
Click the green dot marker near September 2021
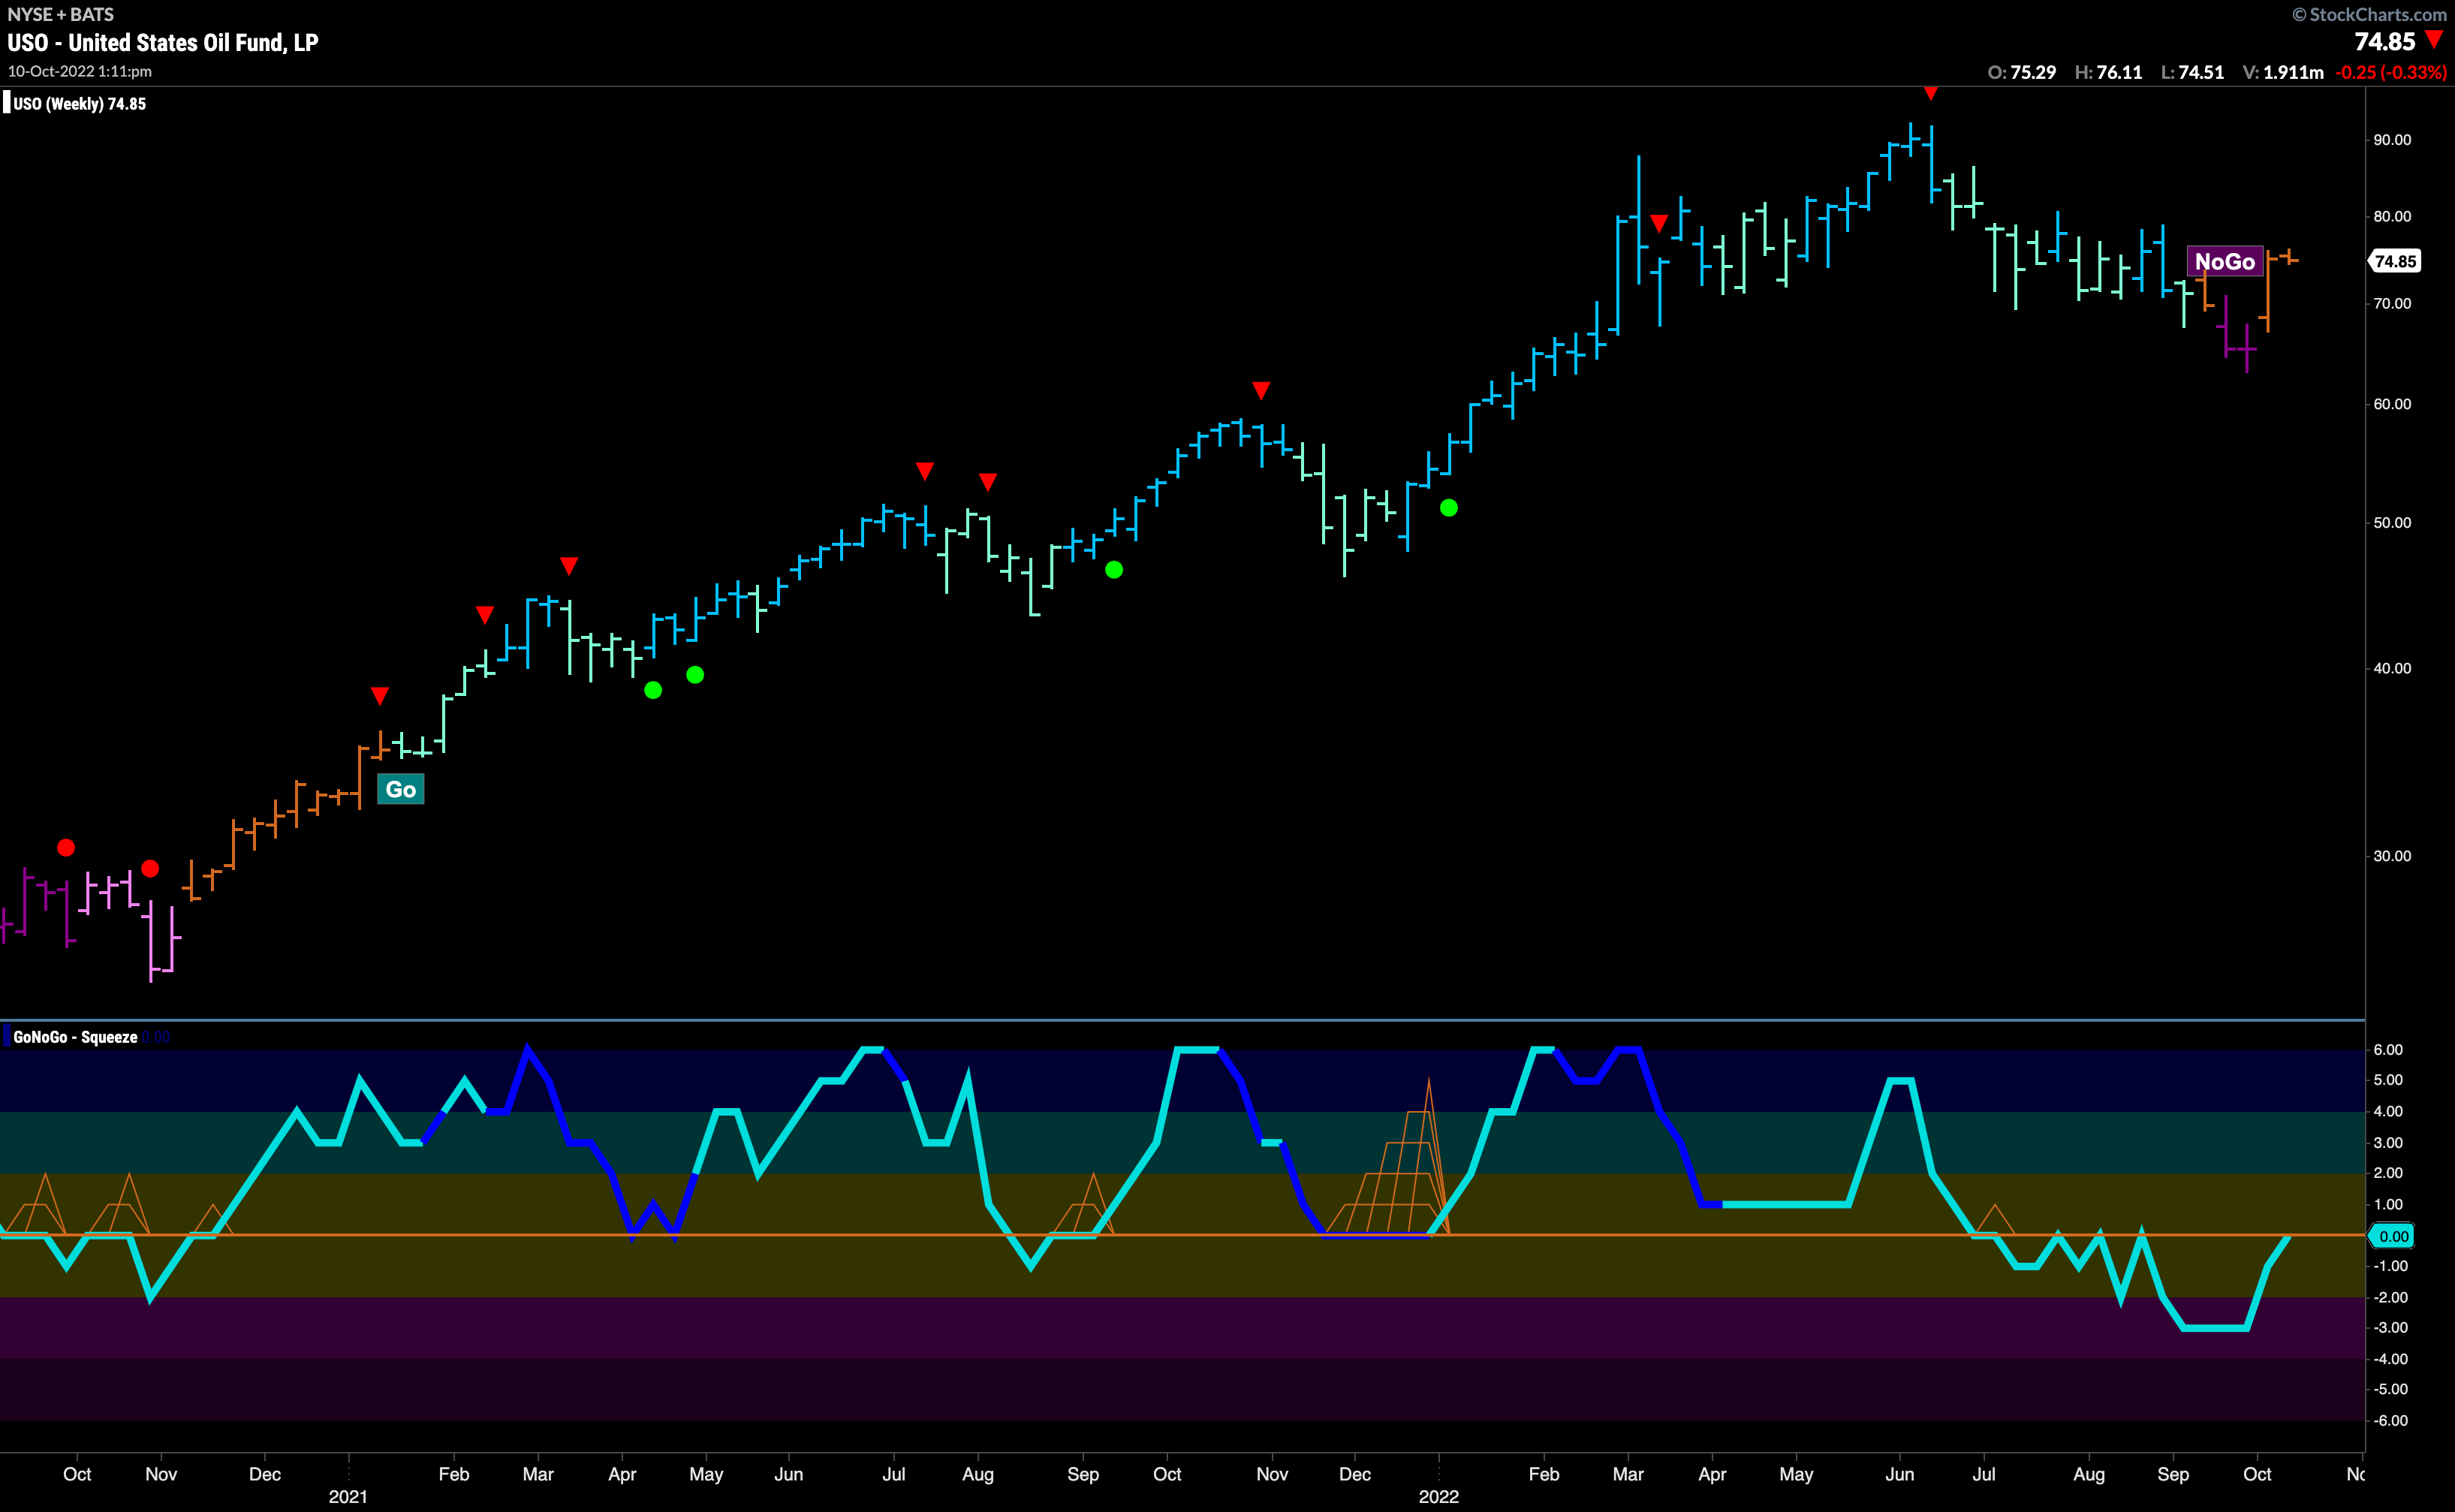pyautogui.click(x=1114, y=570)
